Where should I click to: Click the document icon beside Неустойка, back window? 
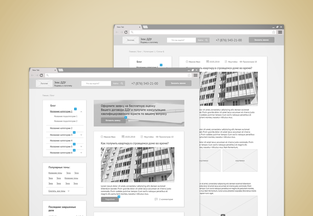(226, 62)
